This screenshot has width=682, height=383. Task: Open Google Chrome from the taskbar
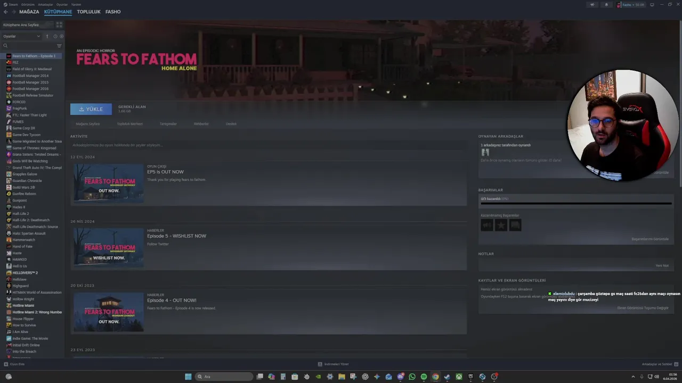tap(435, 377)
